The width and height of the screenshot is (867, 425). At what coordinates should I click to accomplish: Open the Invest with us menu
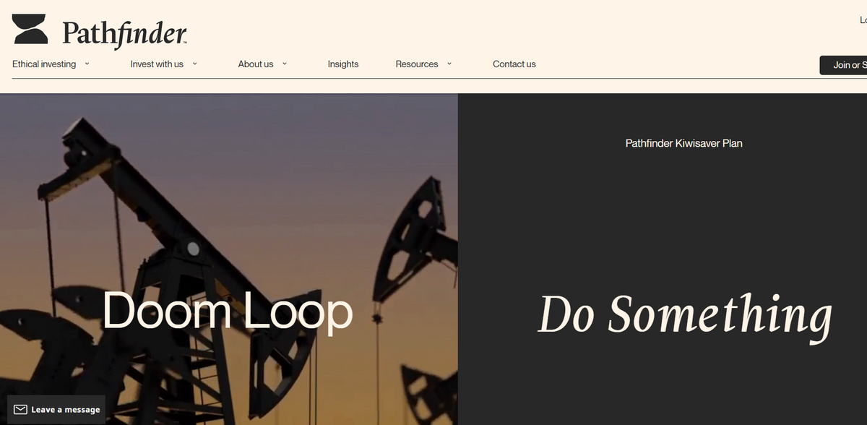coord(157,64)
